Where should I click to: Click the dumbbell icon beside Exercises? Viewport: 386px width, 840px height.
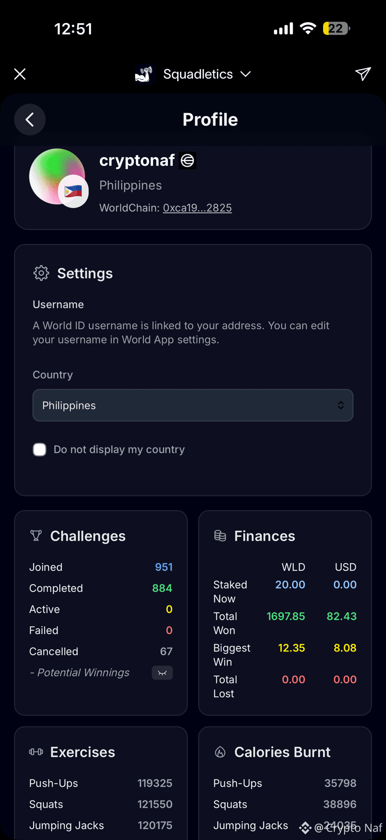[36, 751]
